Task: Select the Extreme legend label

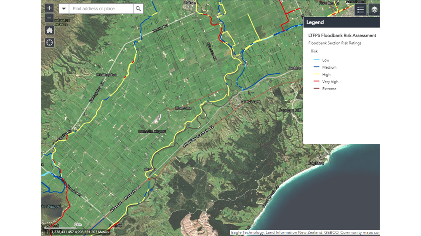Action: click(329, 88)
